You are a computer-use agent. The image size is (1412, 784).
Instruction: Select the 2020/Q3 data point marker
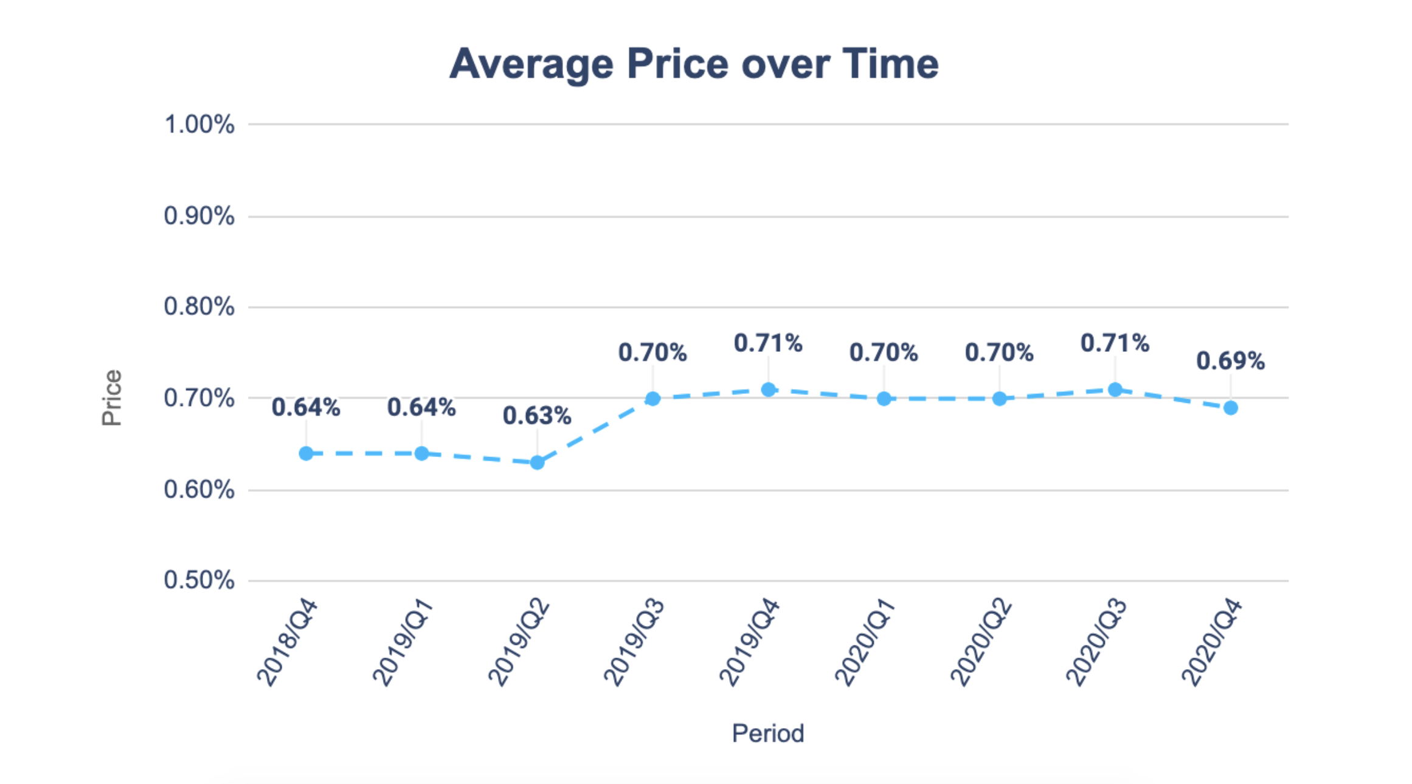pyautogui.click(x=1115, y=390)
